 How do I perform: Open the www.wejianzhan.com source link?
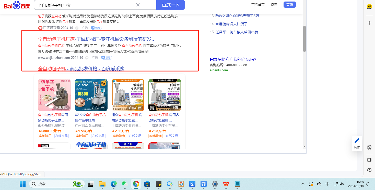54,58
